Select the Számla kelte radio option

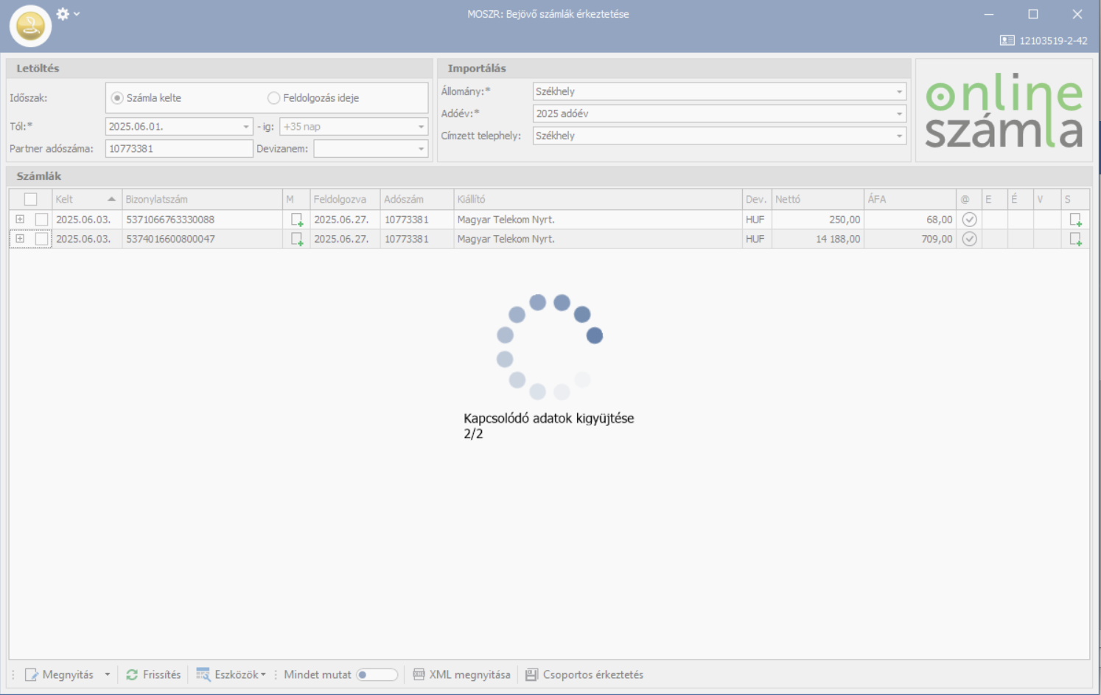pyautogui.click(x=117, y=98)
